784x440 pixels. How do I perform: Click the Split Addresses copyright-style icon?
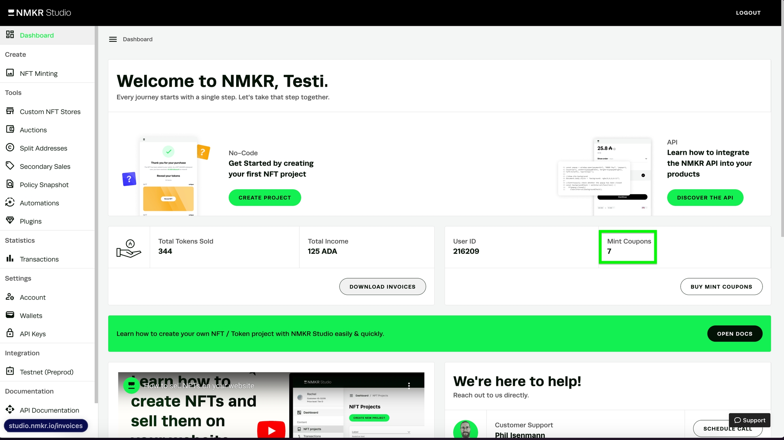pyautogui.click(x=10, y=147)
